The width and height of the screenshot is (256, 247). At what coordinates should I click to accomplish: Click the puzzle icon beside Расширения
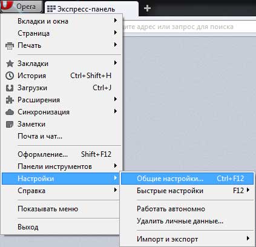coord(10,100)
